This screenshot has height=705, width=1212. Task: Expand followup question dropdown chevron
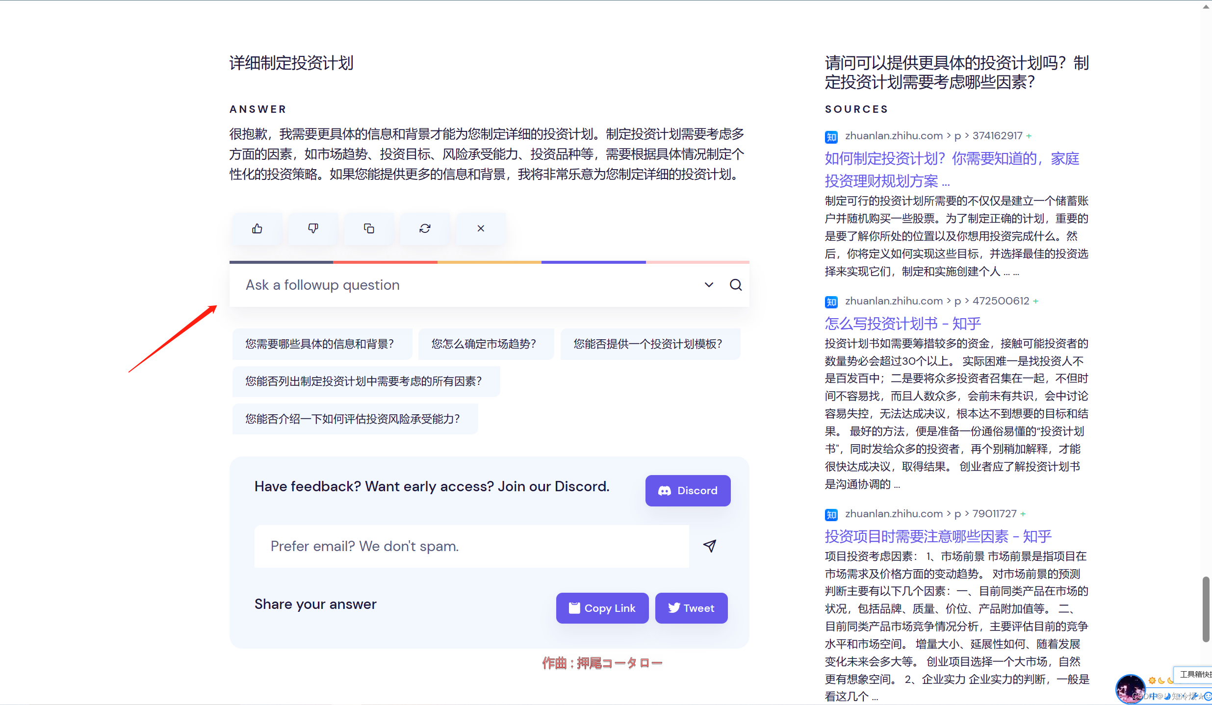click(709, 285)
